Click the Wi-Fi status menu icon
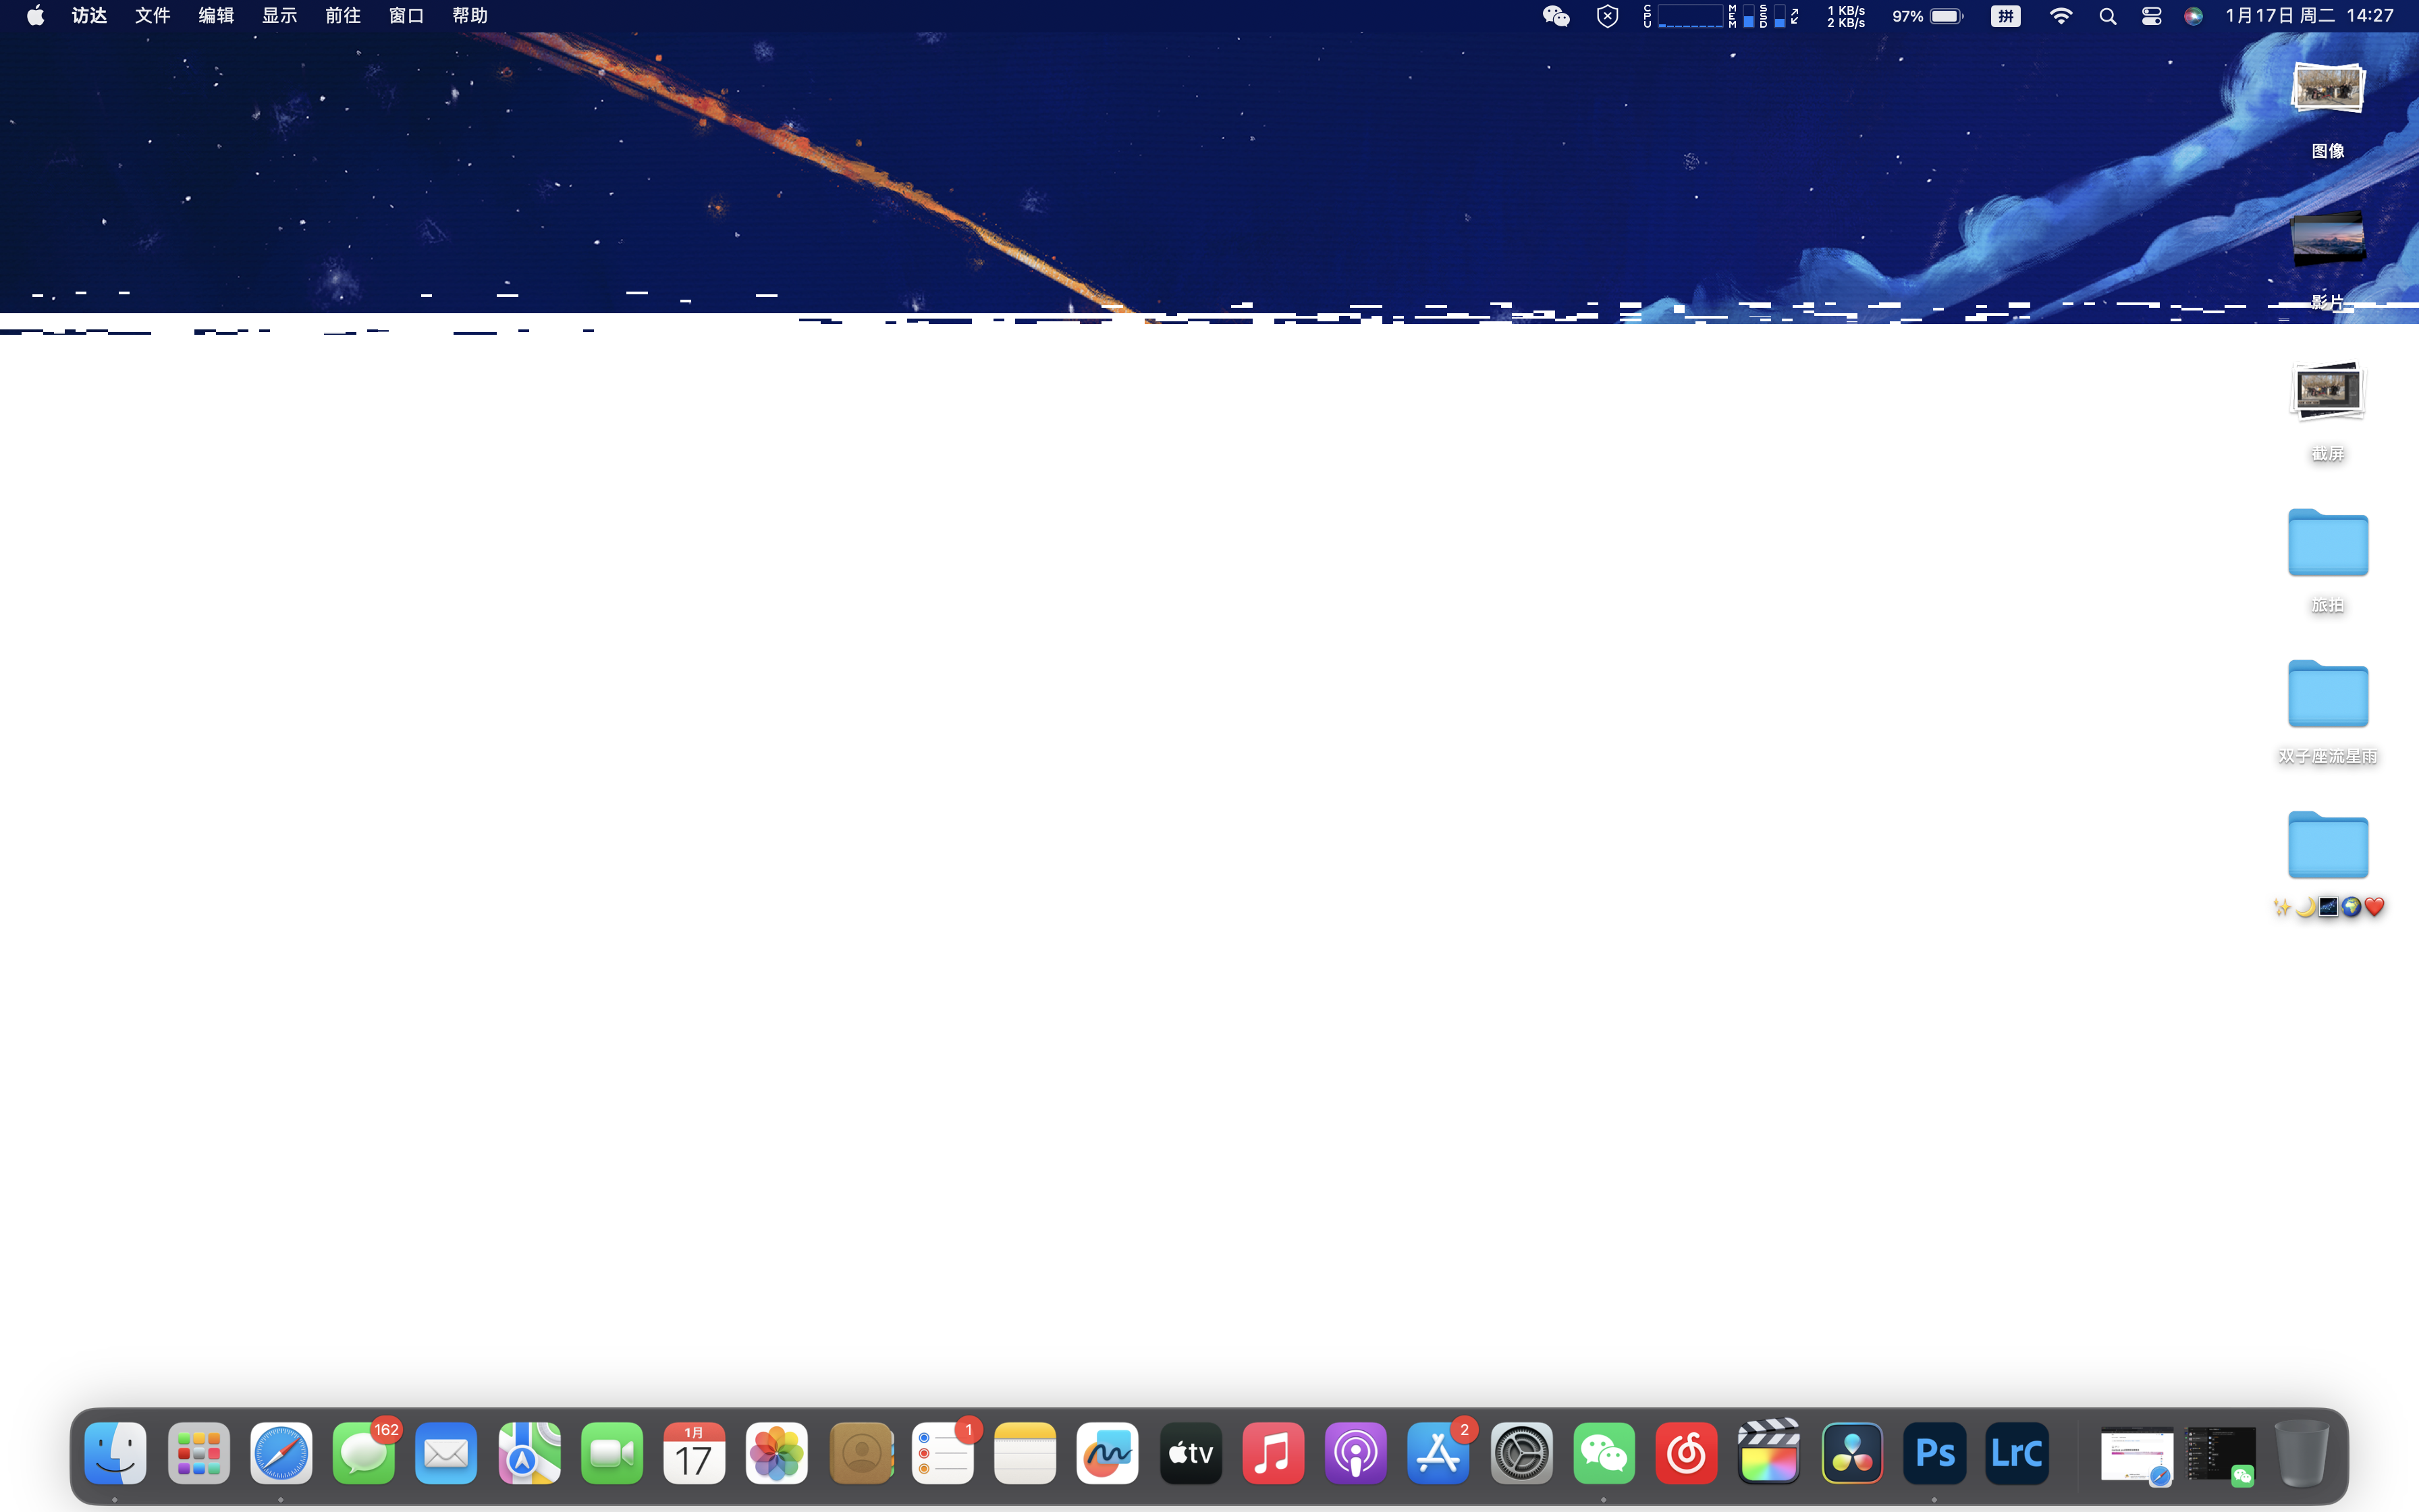Image resolution: width=2419 pixels, height=1512 pixels. [x=2060, y=16]
